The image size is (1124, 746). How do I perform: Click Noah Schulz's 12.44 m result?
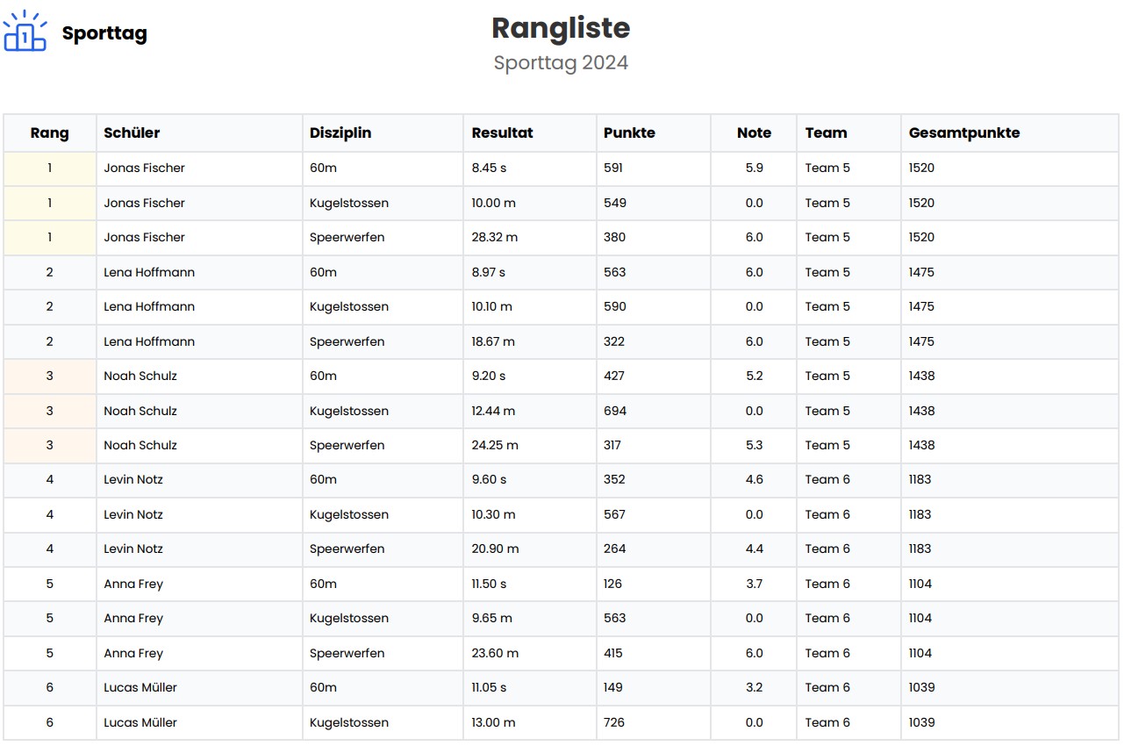point(493,411)
